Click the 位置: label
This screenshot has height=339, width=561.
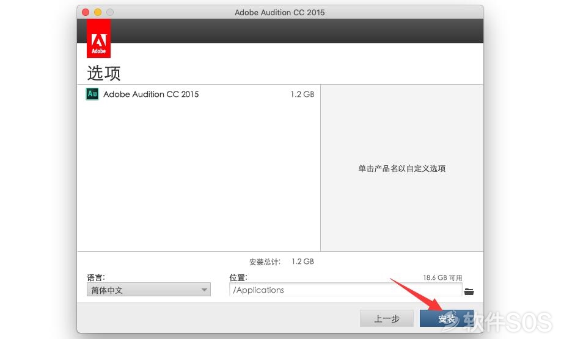click(238, 277)
